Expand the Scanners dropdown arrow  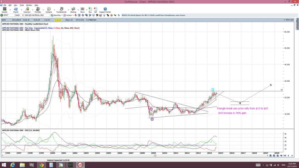point(33,10)
